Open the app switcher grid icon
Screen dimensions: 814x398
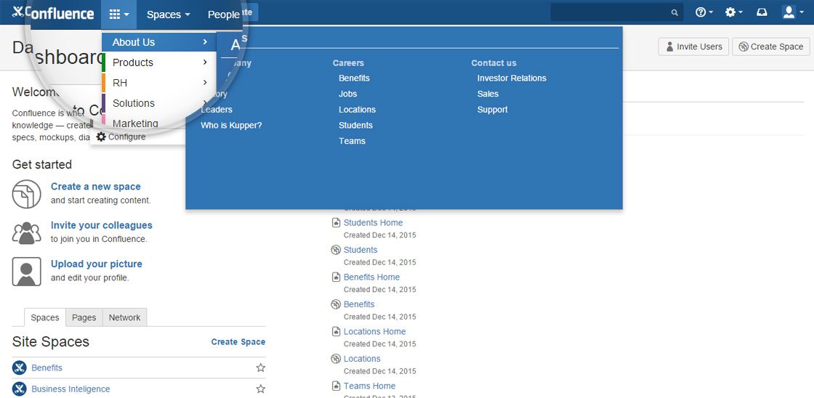pos(119,14)
